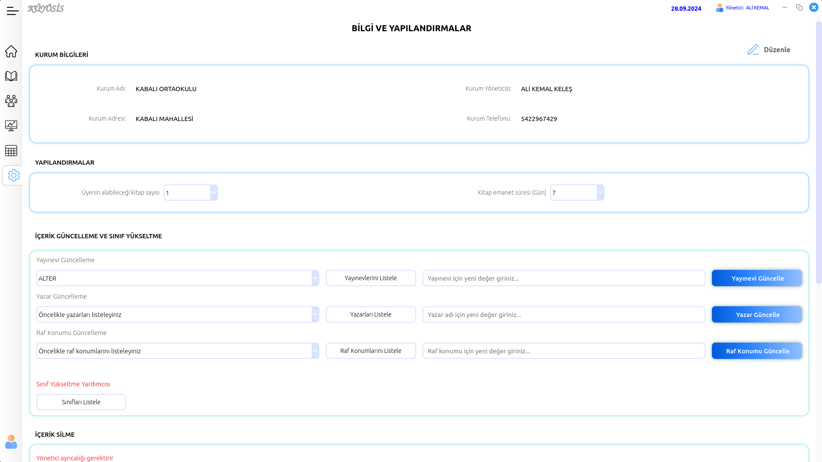Expand the loan duration days dropdown
822x462 pixels.
(600, 192)
